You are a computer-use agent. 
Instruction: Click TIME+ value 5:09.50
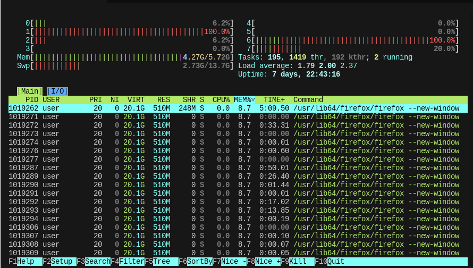click(274, 108)
